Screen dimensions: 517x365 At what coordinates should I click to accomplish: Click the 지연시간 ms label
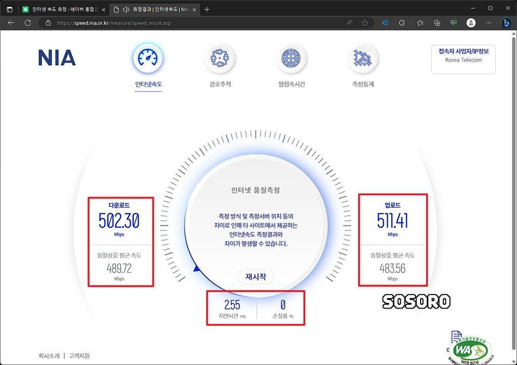click(232, 316)
